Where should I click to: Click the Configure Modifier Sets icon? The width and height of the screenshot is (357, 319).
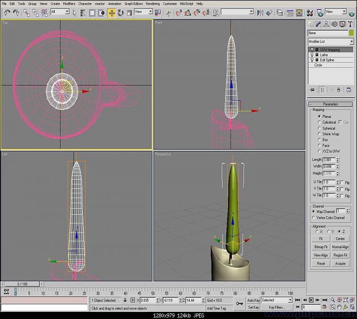click(x=349, y=90)
